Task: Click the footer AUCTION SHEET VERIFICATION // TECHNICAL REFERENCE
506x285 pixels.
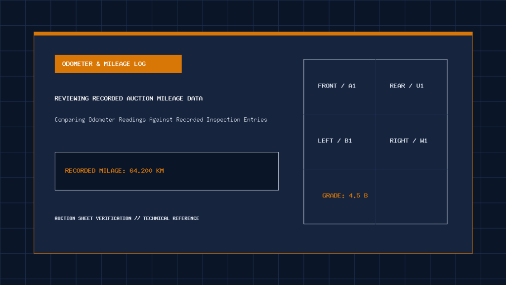Action: click(x=127, y=218)
